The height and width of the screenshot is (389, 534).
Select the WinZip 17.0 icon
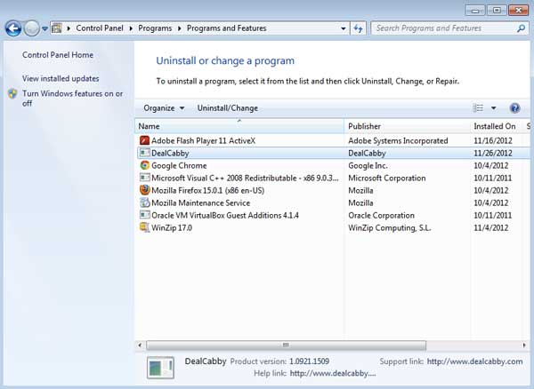tap(144, 227)
